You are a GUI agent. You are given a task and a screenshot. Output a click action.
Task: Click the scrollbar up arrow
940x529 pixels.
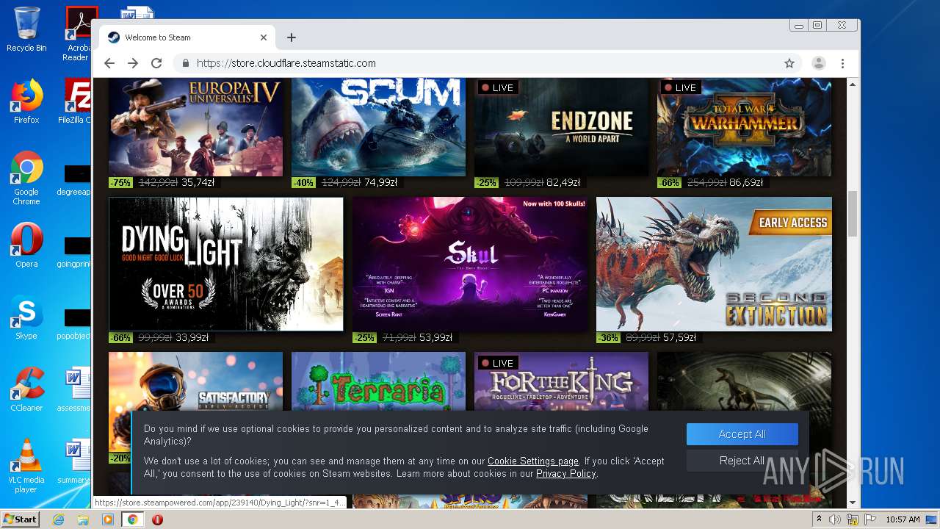pyautogui.click(x=852, y=84)
